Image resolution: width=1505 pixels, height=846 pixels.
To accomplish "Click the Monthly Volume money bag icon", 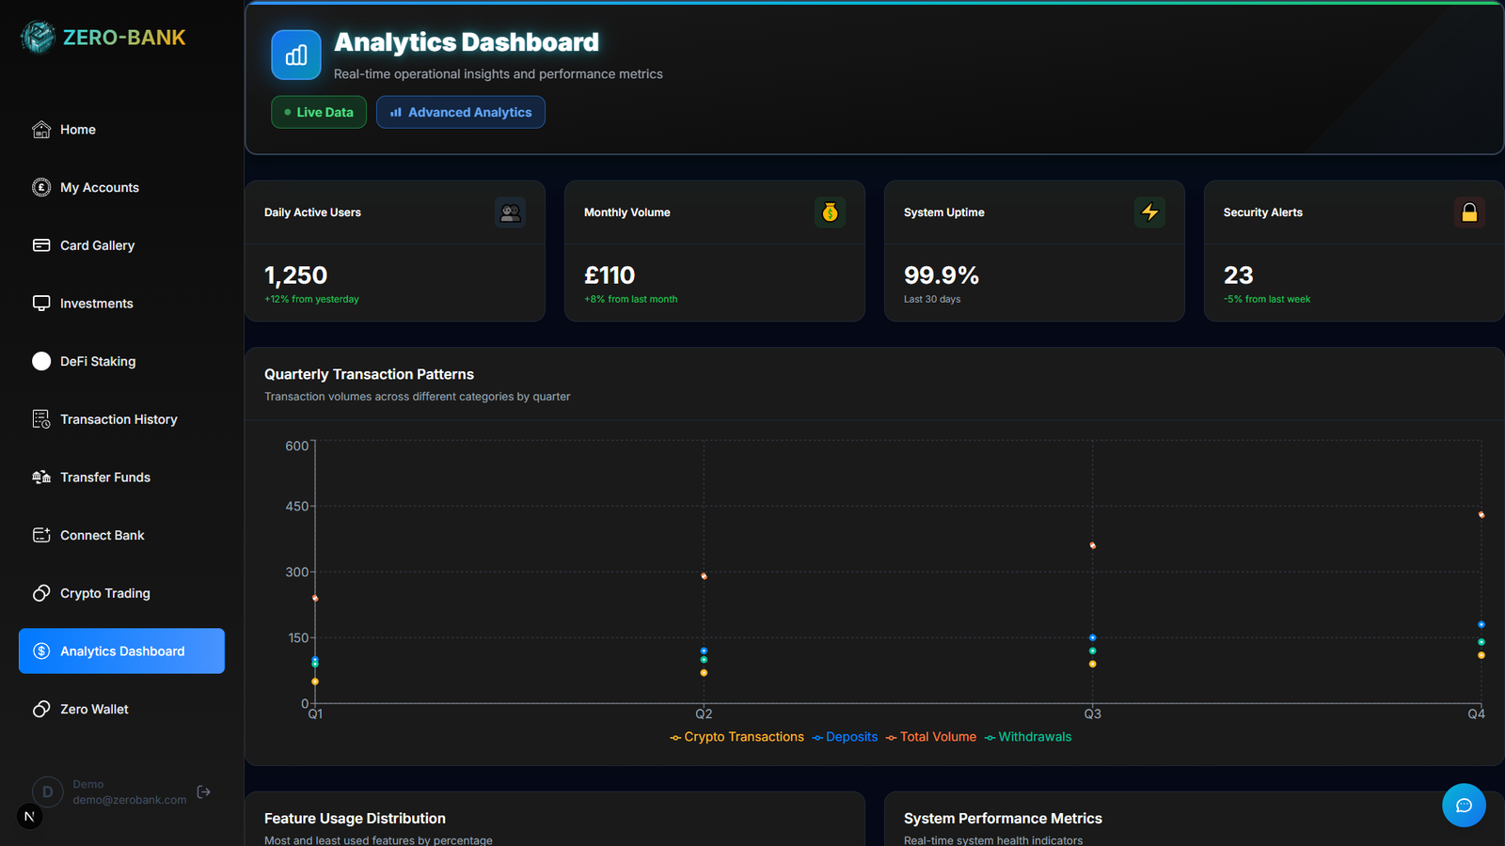I will tap(830, 212).
